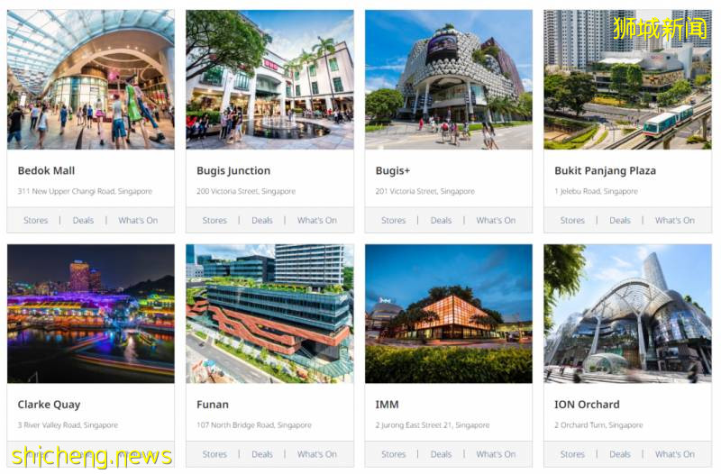The image size is (721, 474).
Task: Click the Funan mall title
Action: coord(213,405)
